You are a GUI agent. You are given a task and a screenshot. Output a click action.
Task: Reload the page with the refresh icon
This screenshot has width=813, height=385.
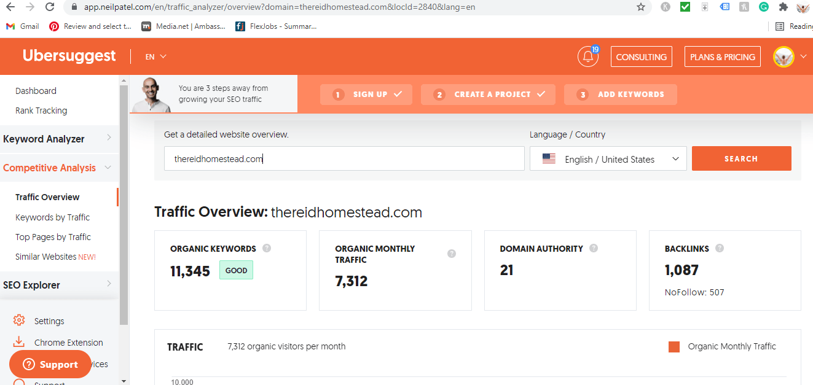50,7
